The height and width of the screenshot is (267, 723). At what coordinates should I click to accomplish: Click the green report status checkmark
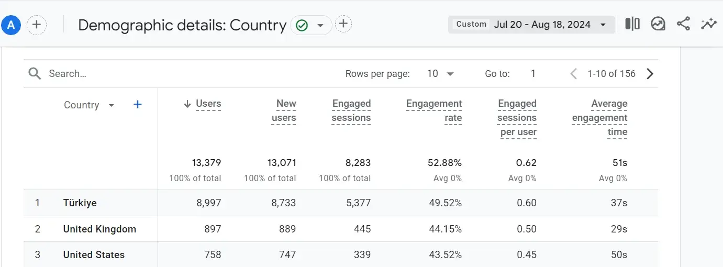302,25
